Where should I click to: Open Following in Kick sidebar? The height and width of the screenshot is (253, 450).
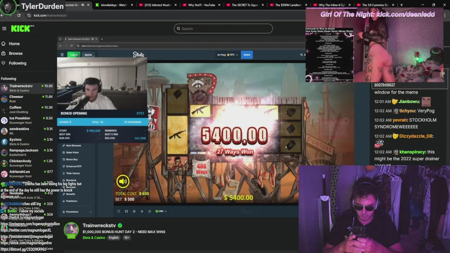18,63
